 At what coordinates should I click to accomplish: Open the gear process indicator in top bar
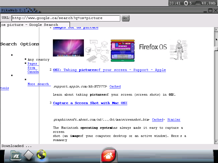pos(186,3)
